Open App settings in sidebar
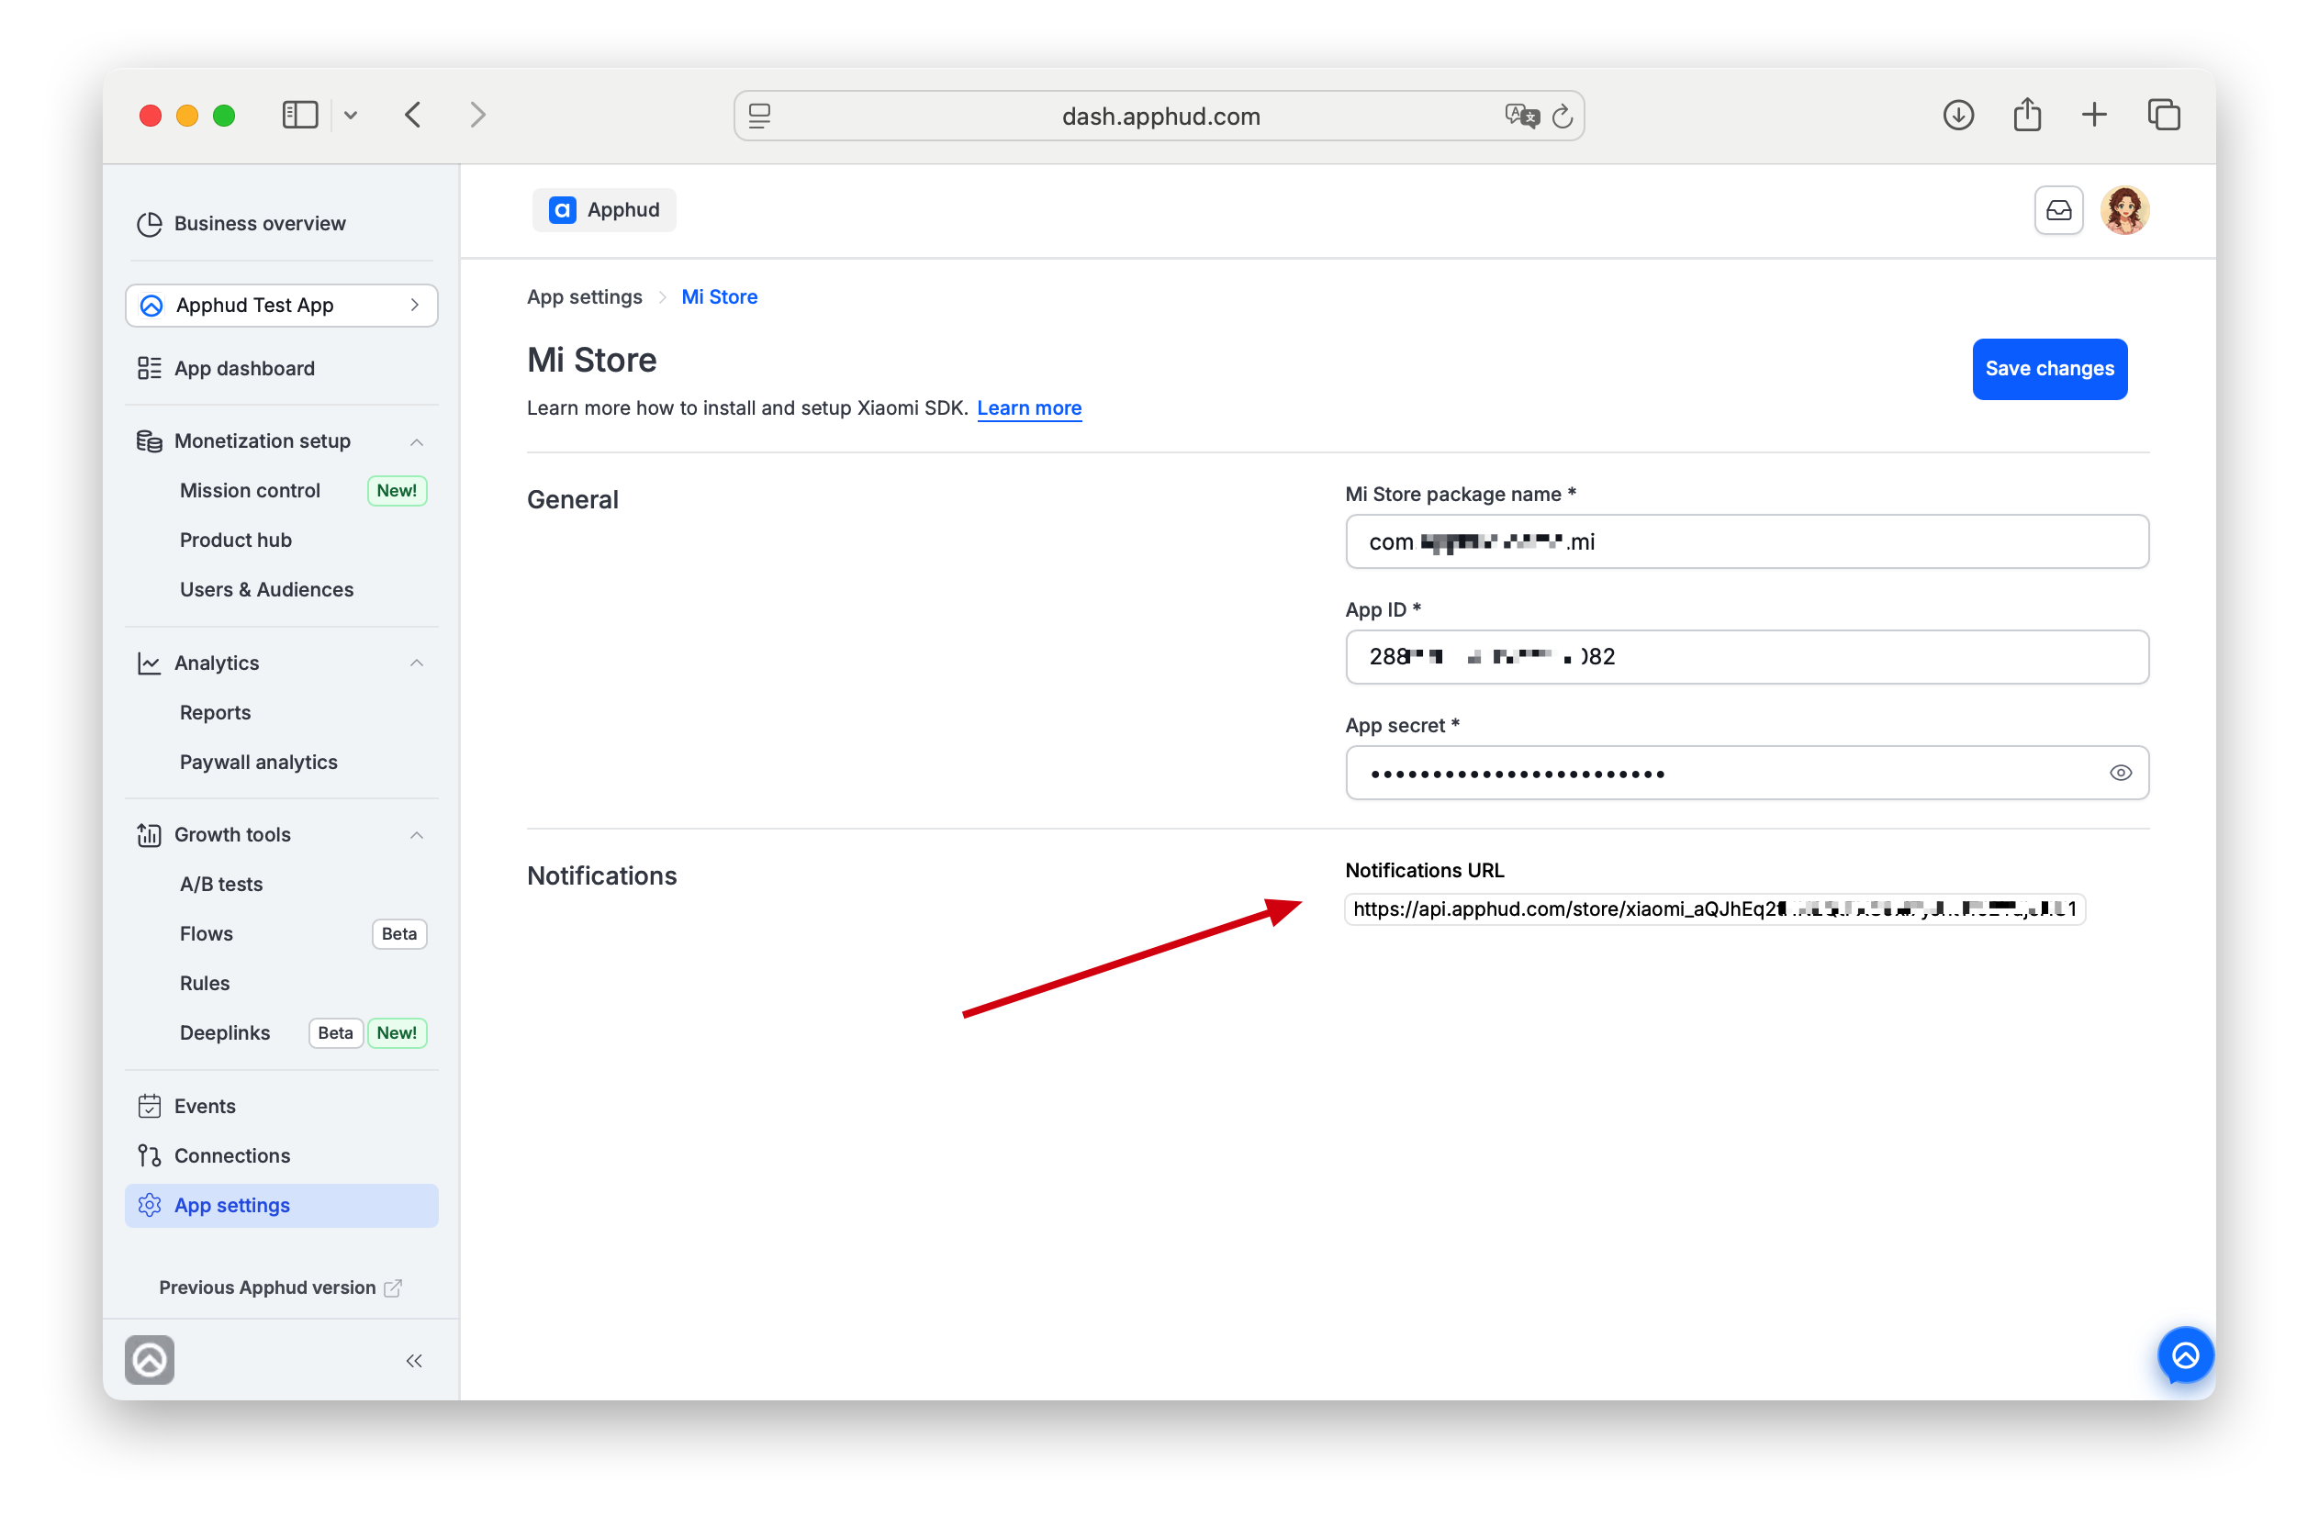2319x1538 pixels. click(x=282, y=1206)
